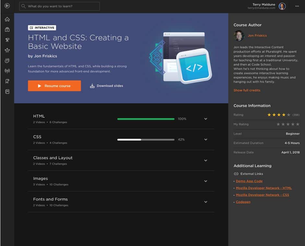Screen dimensions: 305x246
Task: Open the Notes notebook sidebar icon
Action: point(7,91)
